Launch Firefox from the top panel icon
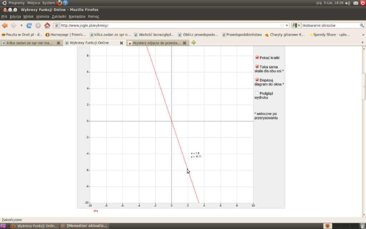366x229 pixels. tap(59, 3)
